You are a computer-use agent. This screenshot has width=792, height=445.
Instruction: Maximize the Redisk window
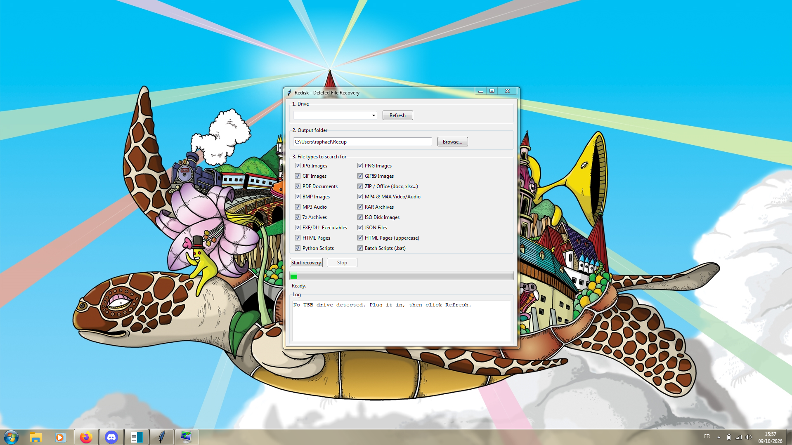click(492, 91)
